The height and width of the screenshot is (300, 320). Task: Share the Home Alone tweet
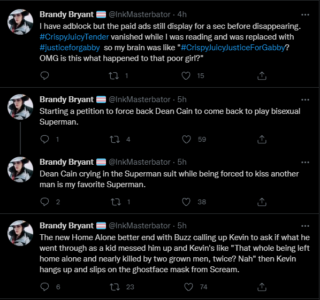tap(262, 287)
